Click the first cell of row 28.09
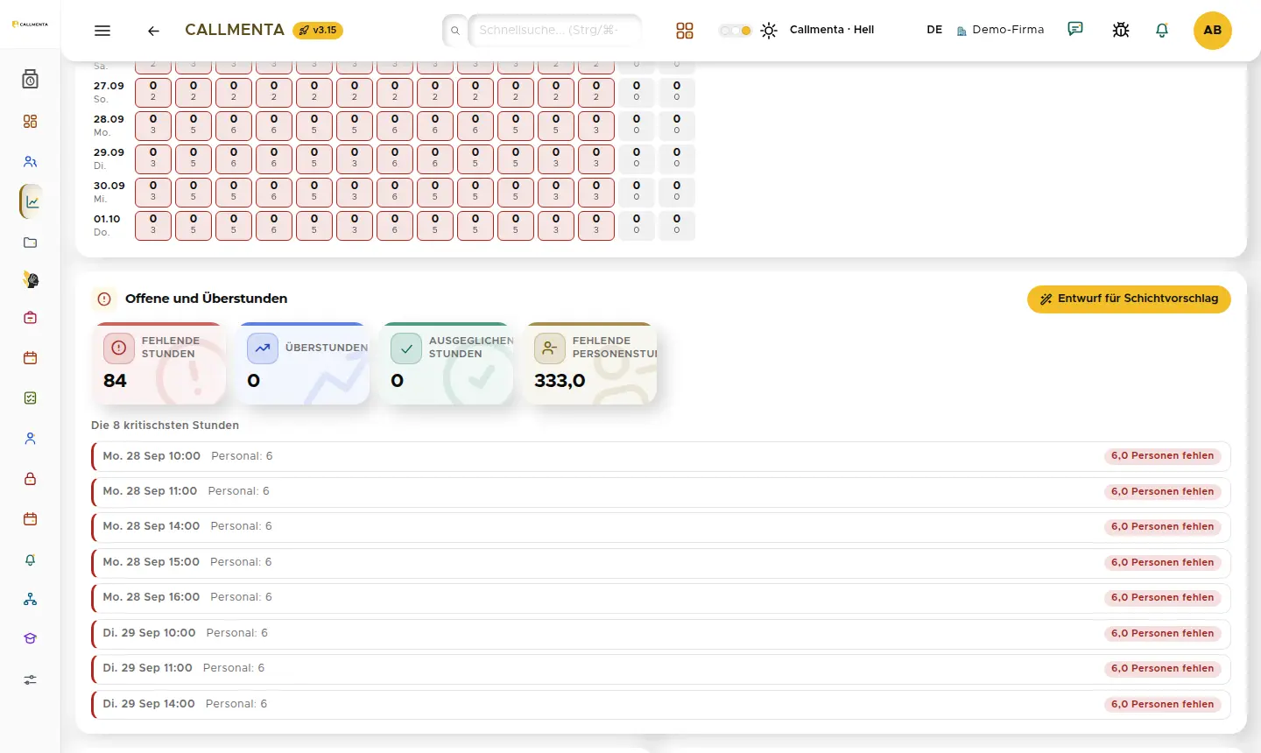This screenshot has height=753, width=1261. click(x=153, y=125)
